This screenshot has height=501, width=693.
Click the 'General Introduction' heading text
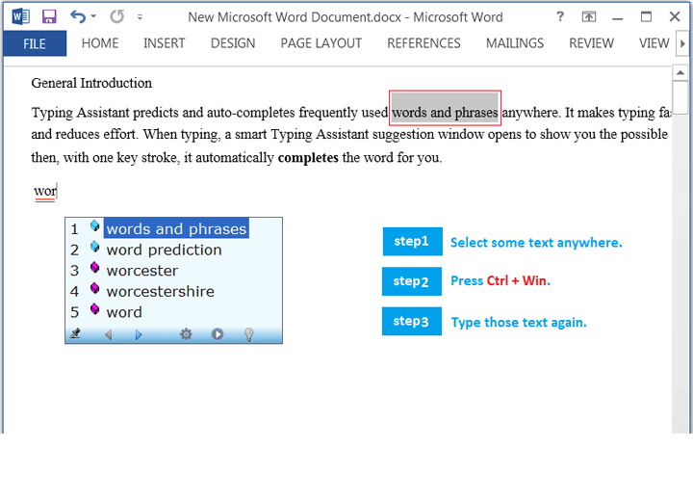pyautogui.click(x=91, y=83)
